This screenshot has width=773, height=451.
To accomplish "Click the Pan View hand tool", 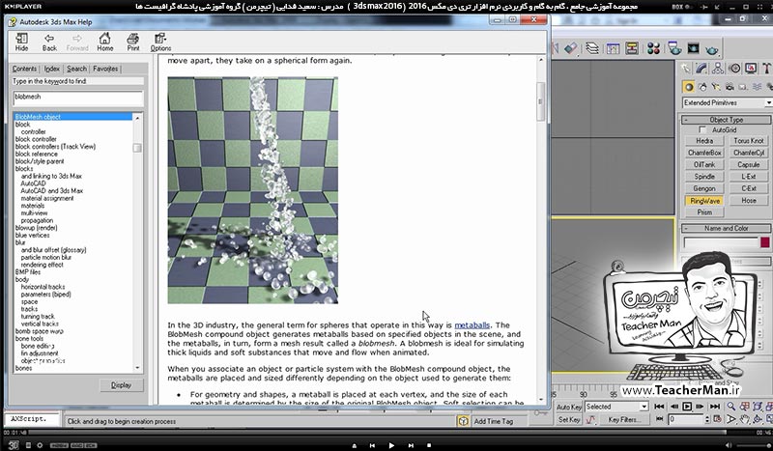I will coord(744,419).
